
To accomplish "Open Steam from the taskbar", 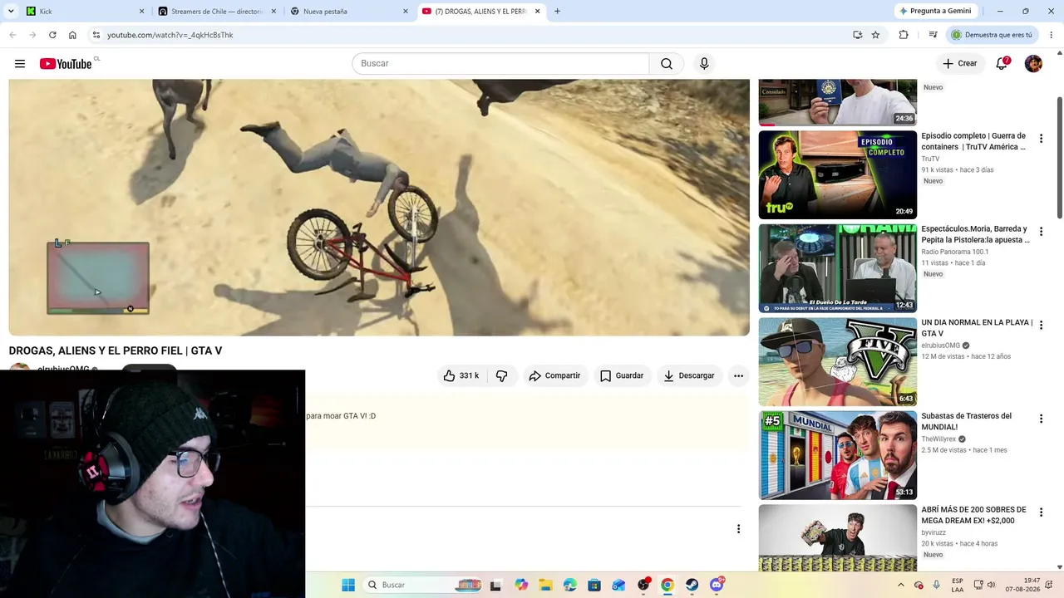I will [692, 585].
